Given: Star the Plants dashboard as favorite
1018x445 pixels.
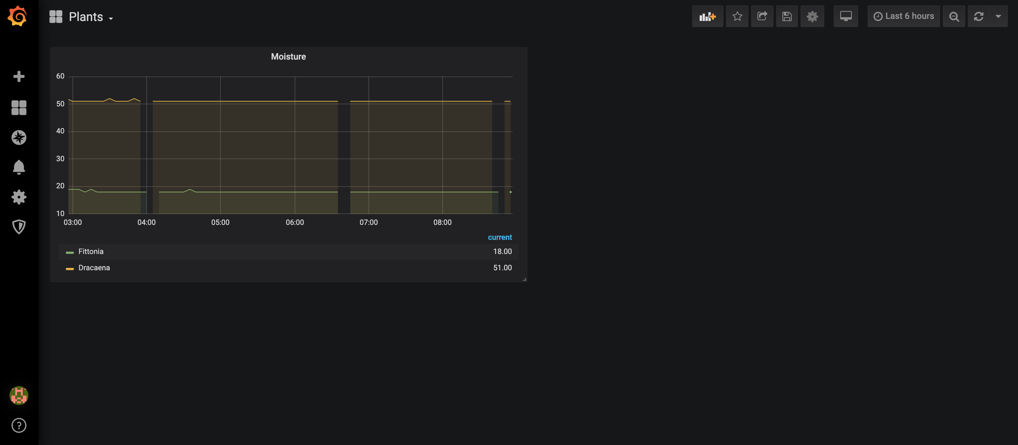Looking at the screenshot, I should pyautogui.click(x=737, y=16).
